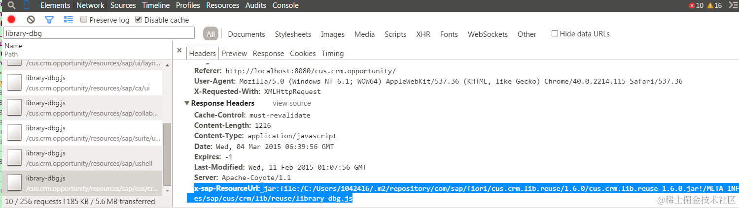This screenshot has height=208, width=739.
Task: Select the file icon of library-dbg.js under sap/ca/ui
Action: click(14, 83)
